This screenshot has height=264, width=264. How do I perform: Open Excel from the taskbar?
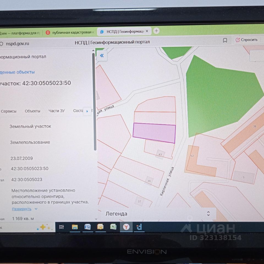click(113, 227)
